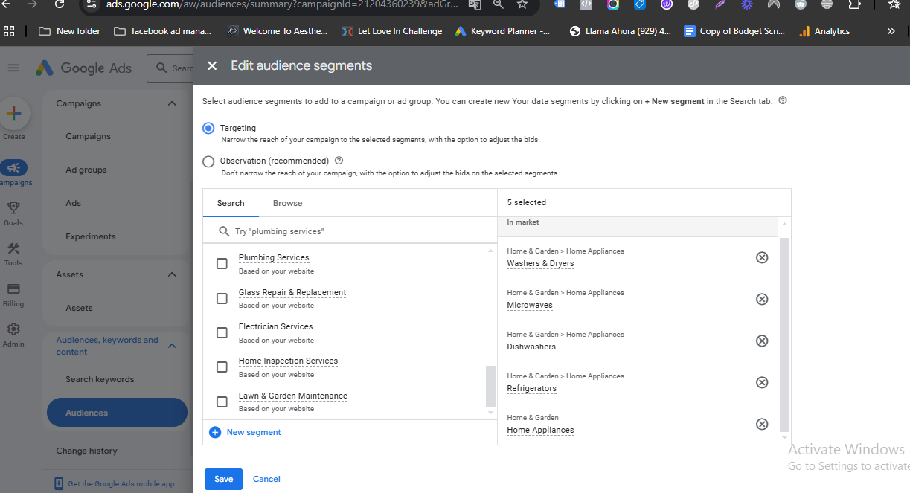The image size is (910, 493).
Task: Switch to the Browse tab
Action: point(287,203)
